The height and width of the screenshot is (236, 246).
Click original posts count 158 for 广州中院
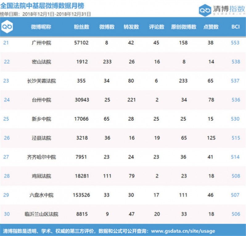tap(183, 43)
